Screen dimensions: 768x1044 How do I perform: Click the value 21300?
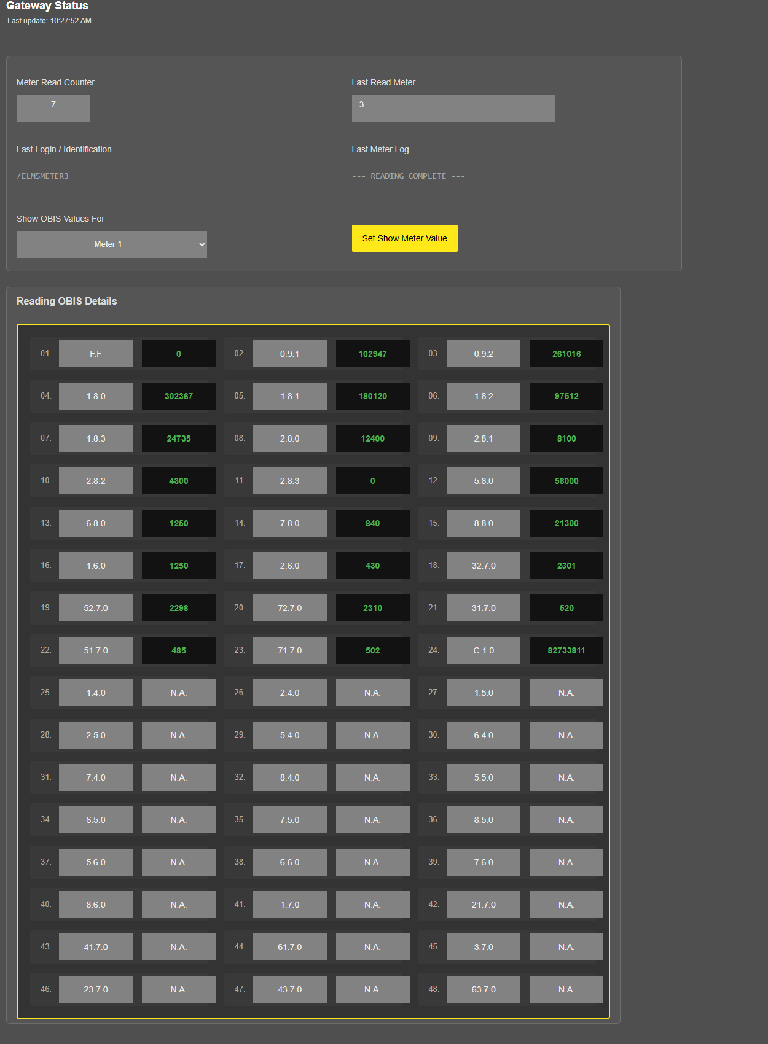[566, 523]
